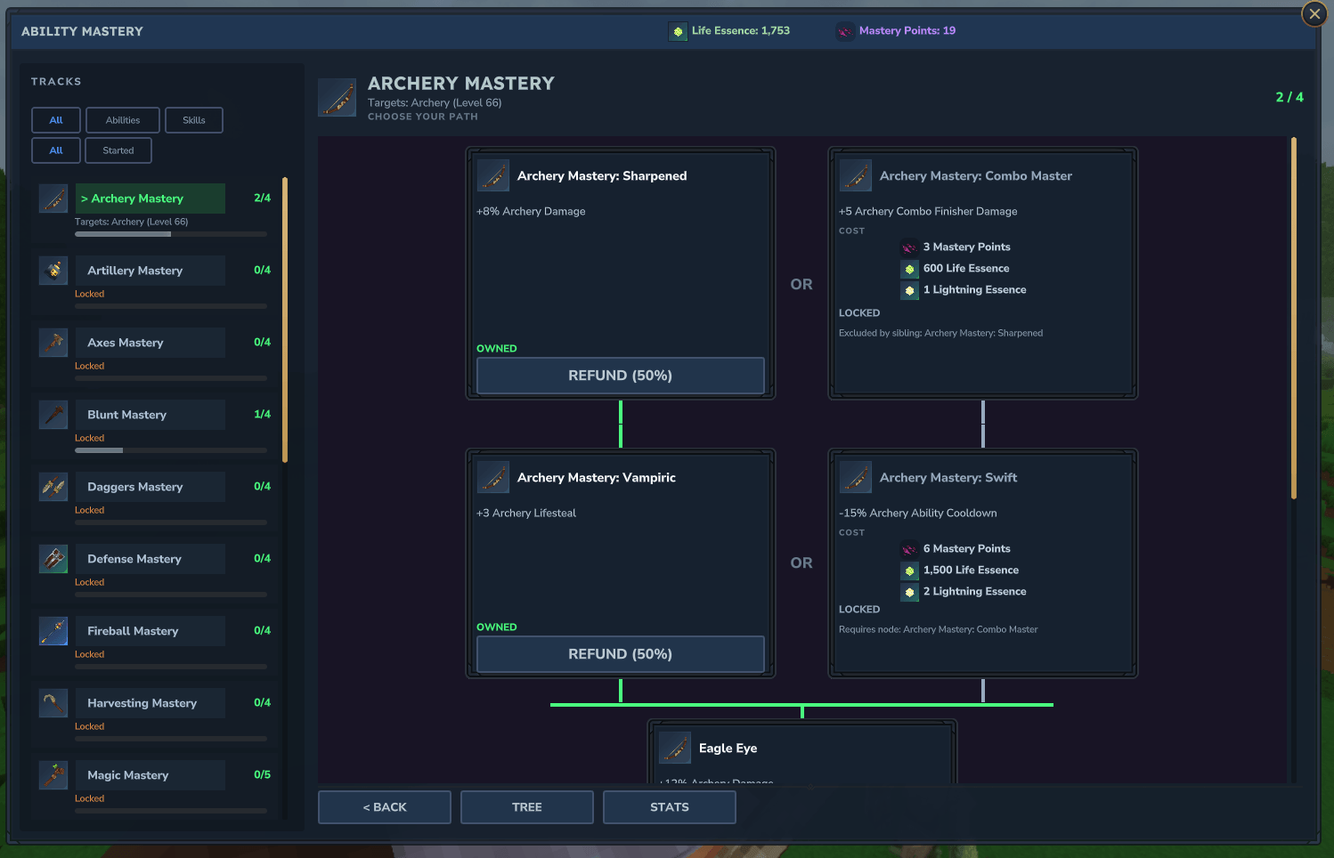1334x858 pixels.
Task: Refund the Archery Mastery: Vampiric node
Action: pos(621,654)
